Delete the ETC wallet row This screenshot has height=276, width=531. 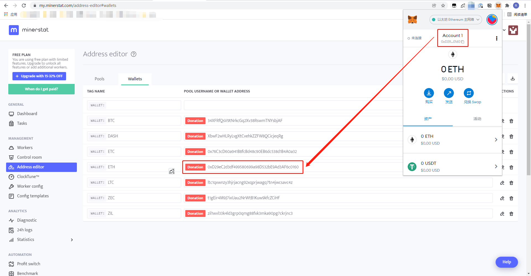(511, 152)
